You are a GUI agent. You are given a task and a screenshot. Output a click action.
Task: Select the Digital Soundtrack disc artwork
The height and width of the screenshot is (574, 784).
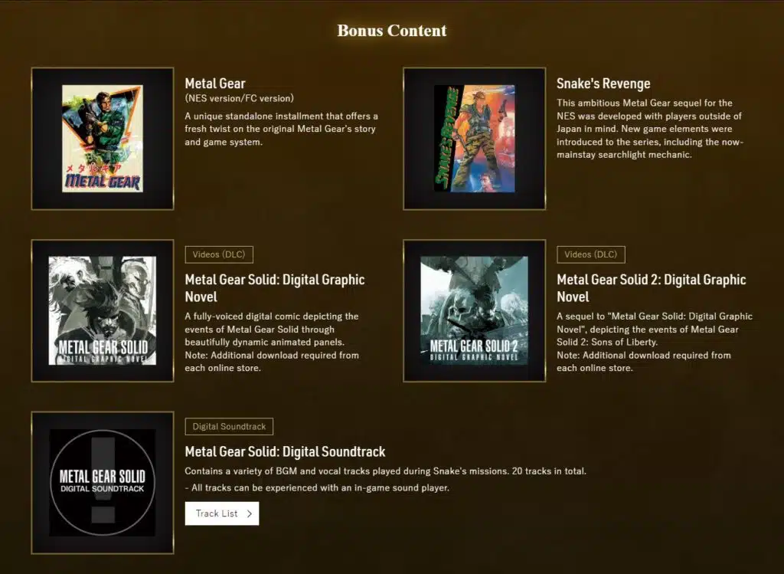pos(103,483)
